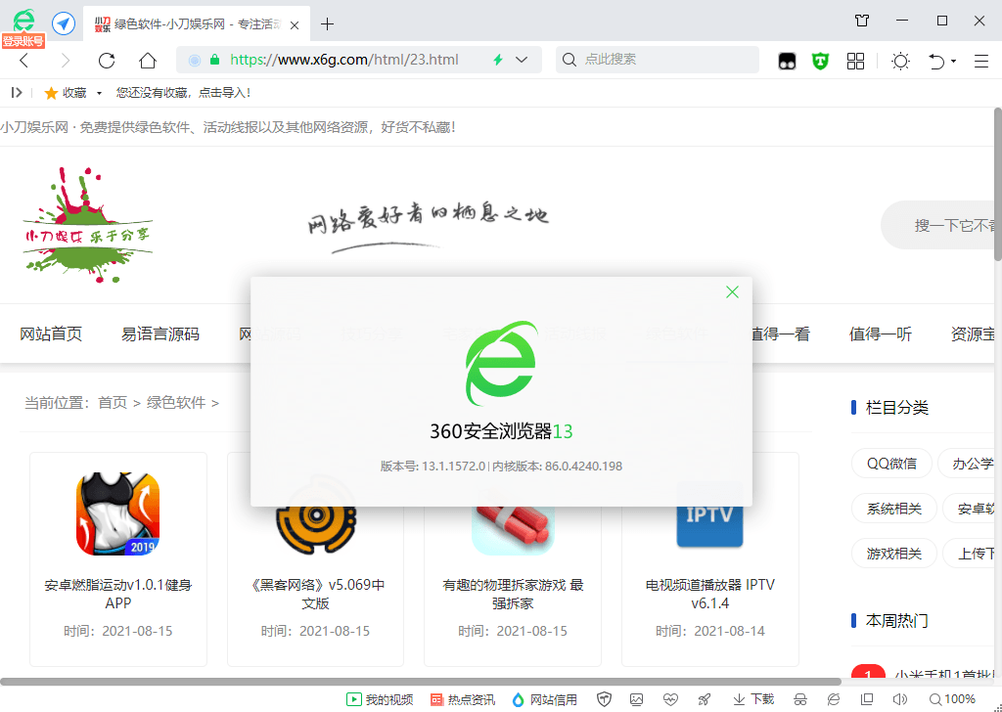Click the incognito glasses icon in status bar
Image resolution: width=1002 pixels, height=712 pixels.
pos(800,700)
